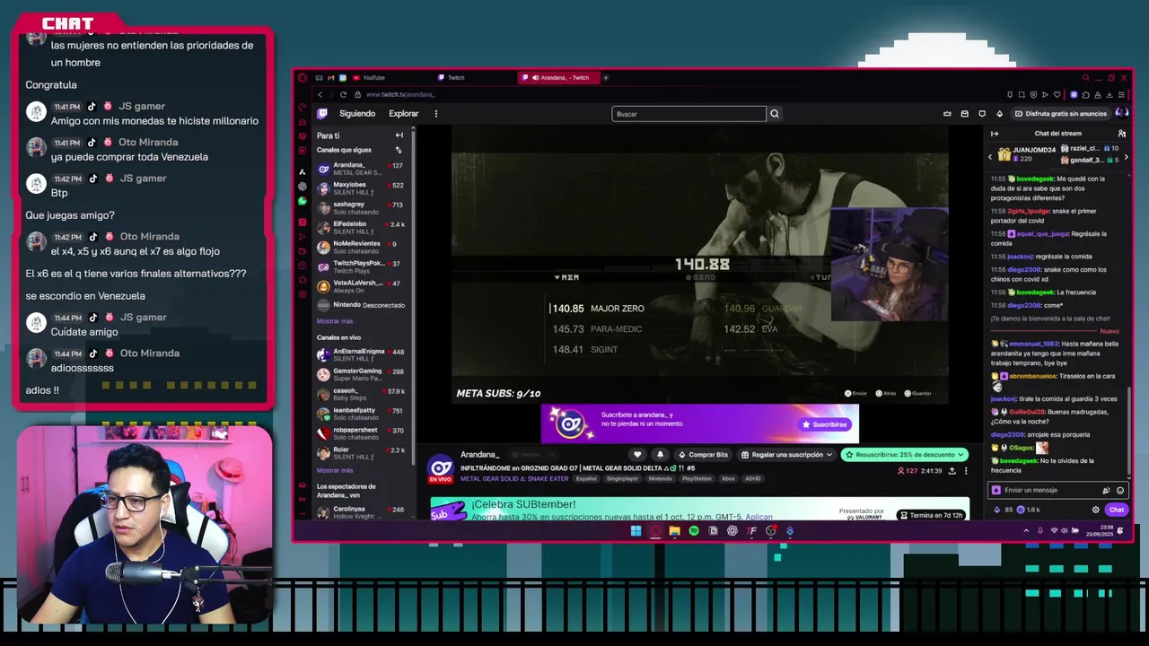Open Opera downloads icon
1149x646 pixels.
(x=1110, y=94)
